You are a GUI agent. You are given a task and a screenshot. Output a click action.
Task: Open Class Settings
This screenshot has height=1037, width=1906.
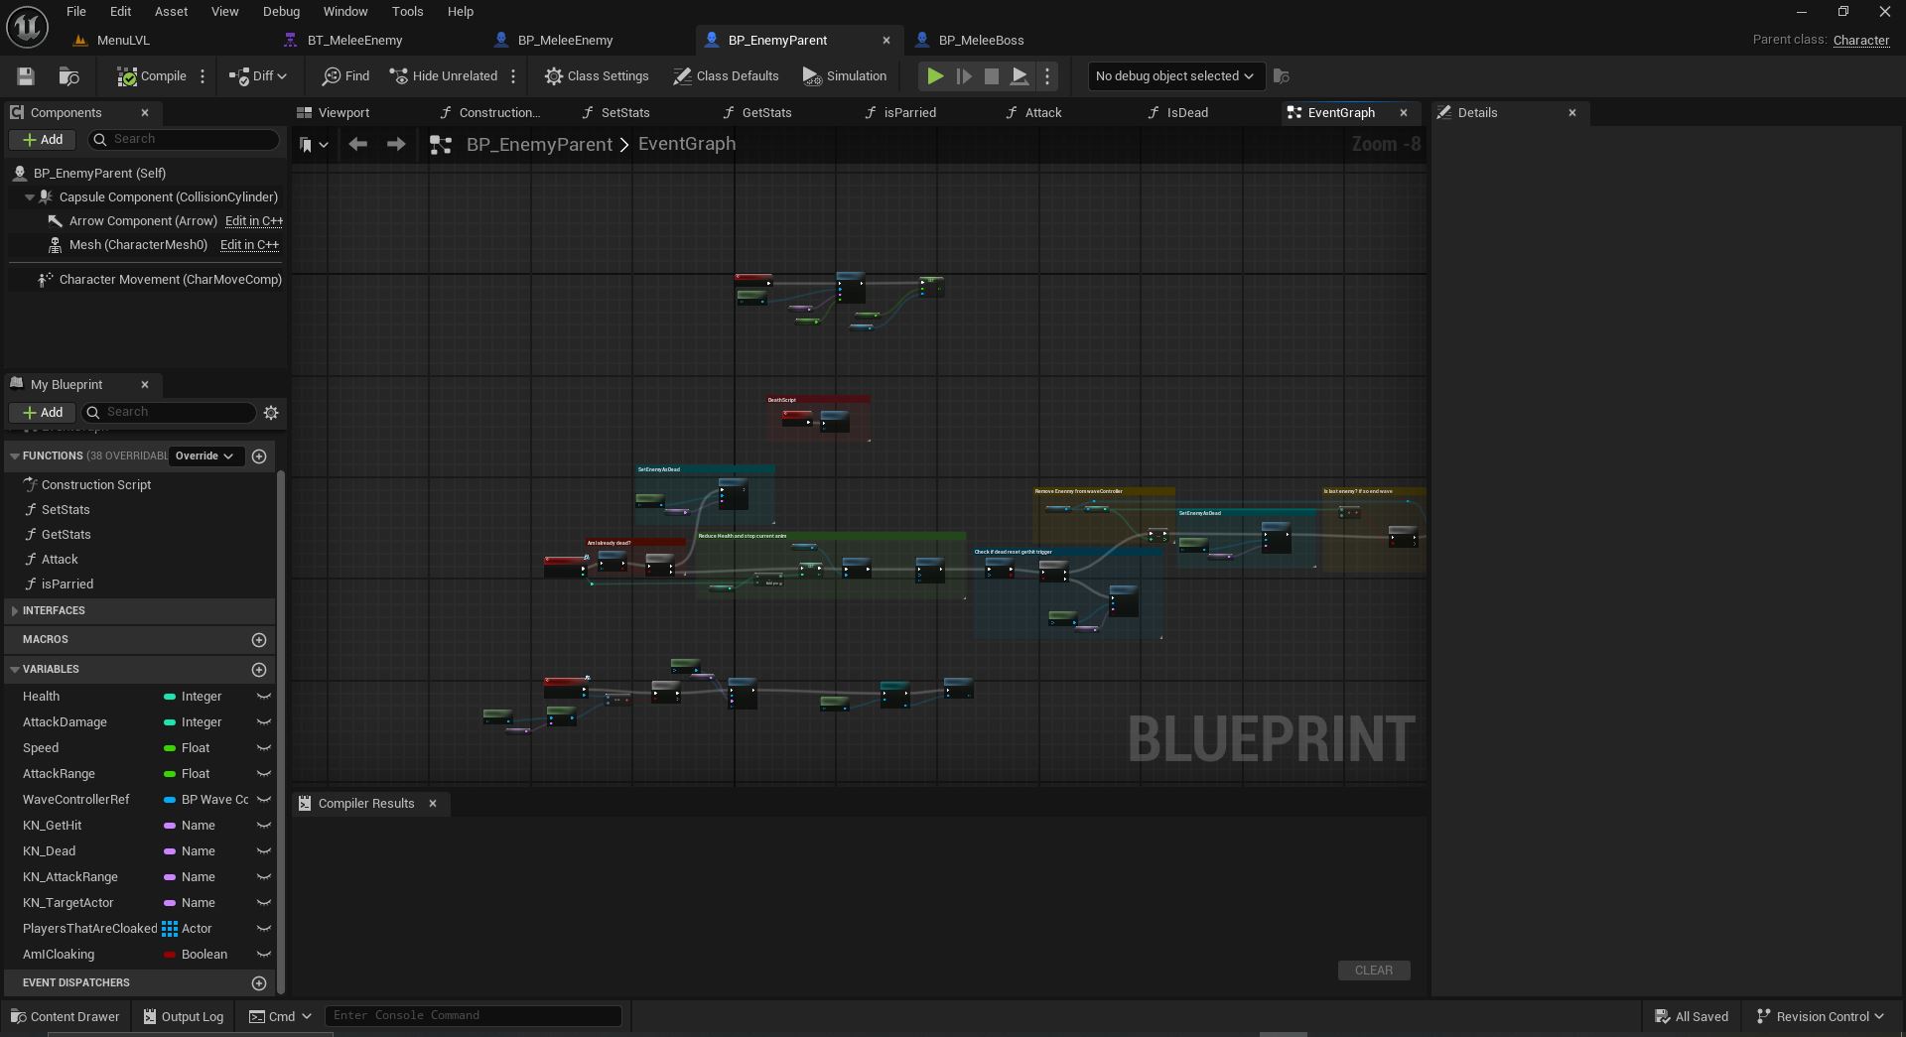pos(597,76)
